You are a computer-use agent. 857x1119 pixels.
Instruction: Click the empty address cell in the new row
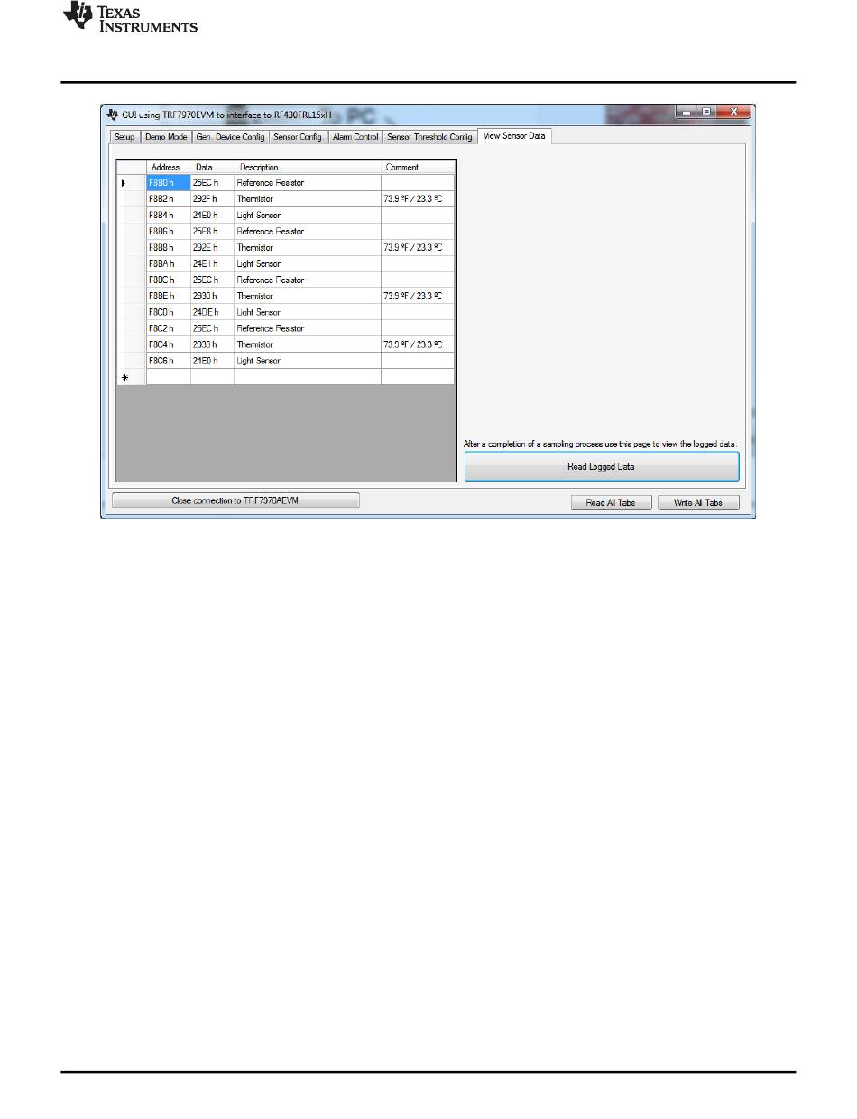[x=169, y=378]
